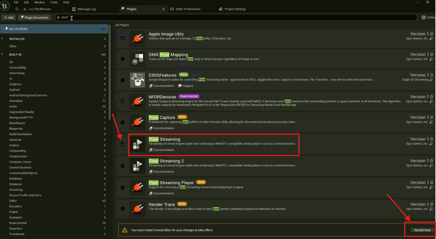
Task: Open the Tools menu
Action: click(54, 2)
